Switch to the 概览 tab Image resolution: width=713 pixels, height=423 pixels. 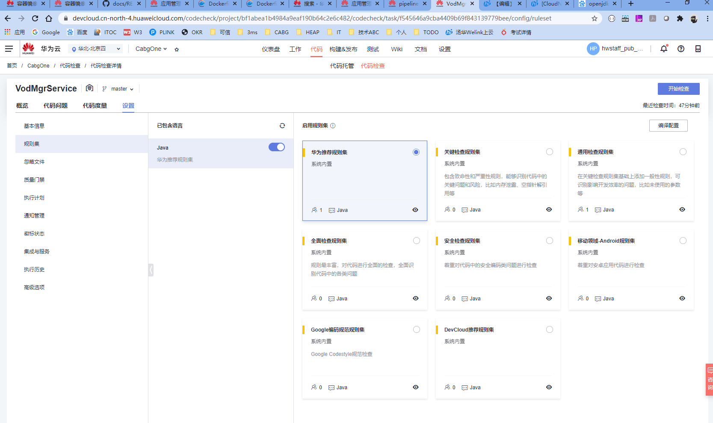click(22, 106)
